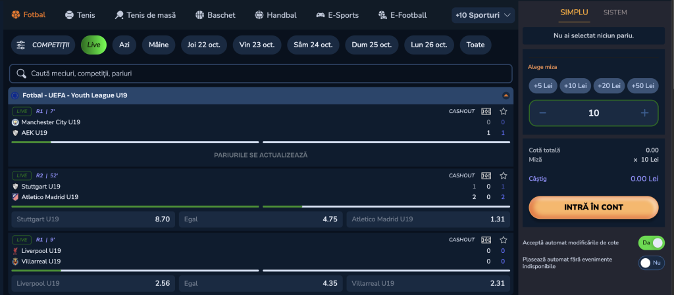Open the Fotbal sport tab
Viewport: 674px width, 295px height.
28,14
